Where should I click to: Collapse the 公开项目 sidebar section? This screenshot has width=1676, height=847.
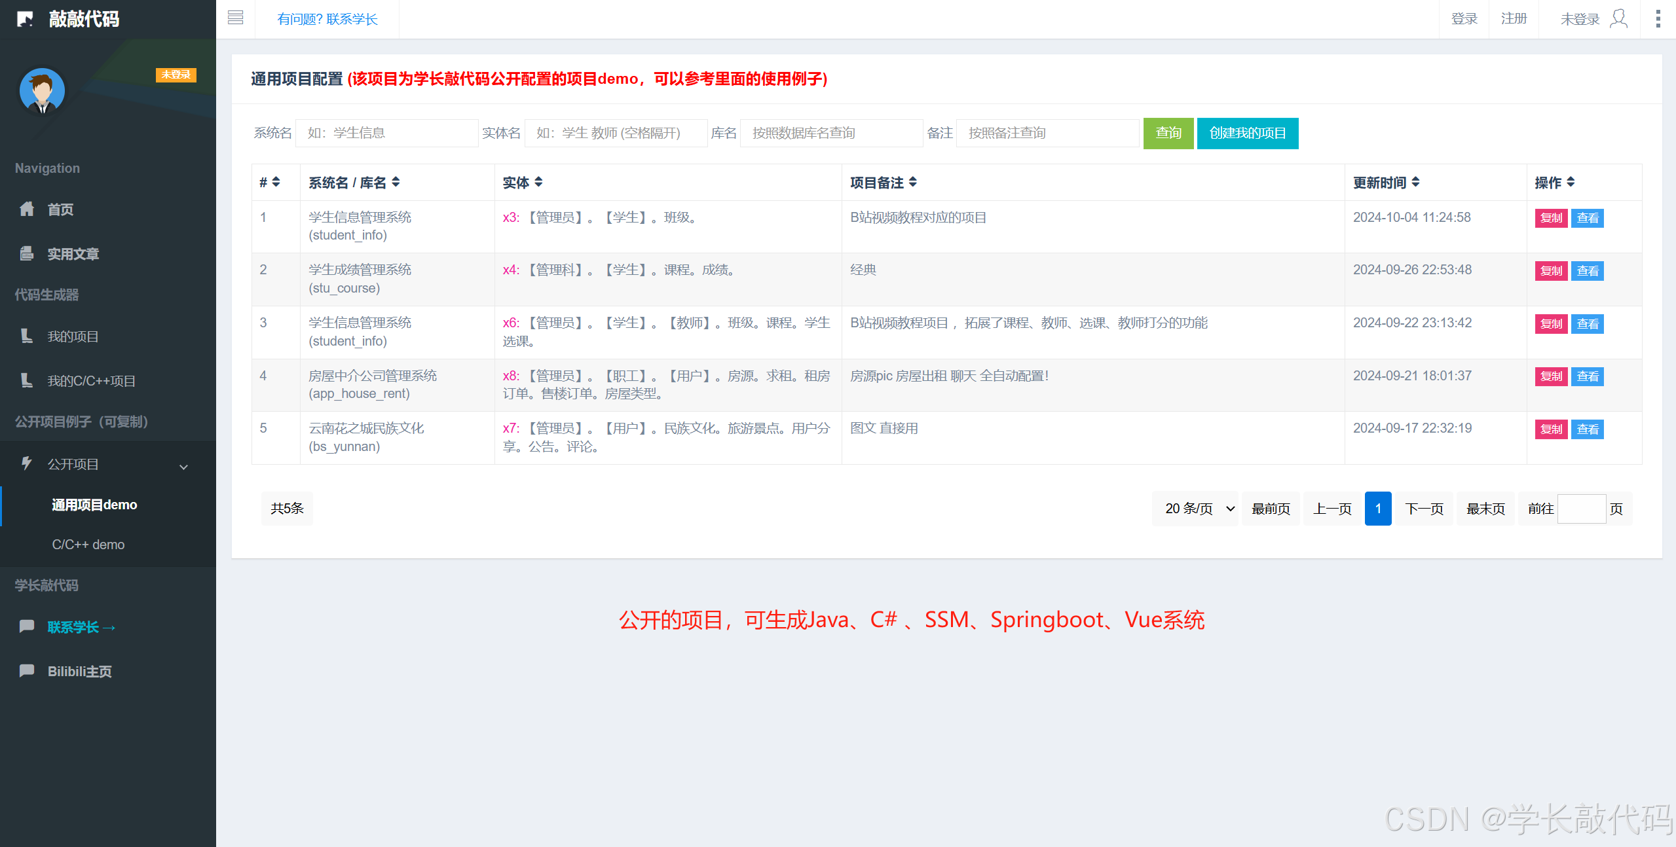pyautogui.click(x=183, y=466)
